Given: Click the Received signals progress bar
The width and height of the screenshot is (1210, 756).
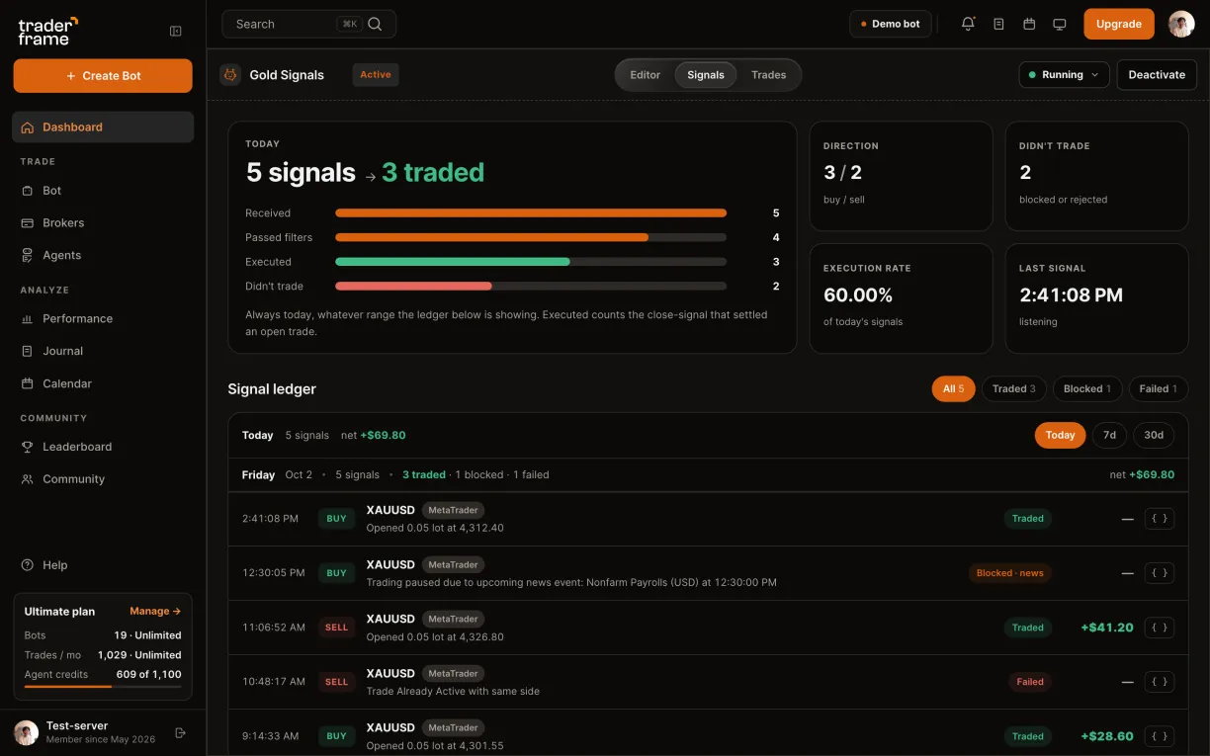Looking at the screenshot, I should [531, 212].
